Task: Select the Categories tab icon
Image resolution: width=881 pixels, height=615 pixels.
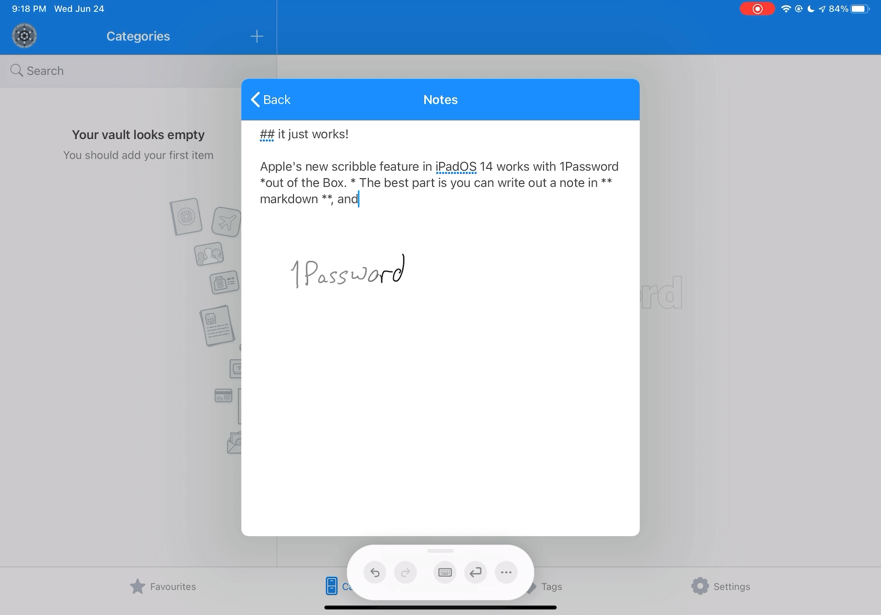Action: point(332,586)
